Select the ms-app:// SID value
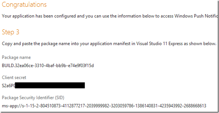Image resolution: width=219 pixels, height=113 pixels. click(104, 106)
